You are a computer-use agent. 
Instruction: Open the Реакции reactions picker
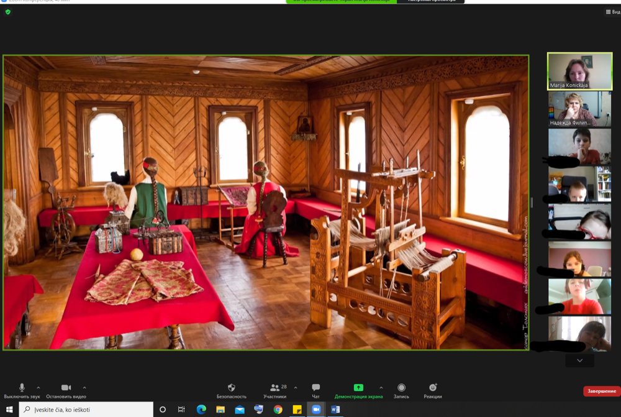[432, 390]
